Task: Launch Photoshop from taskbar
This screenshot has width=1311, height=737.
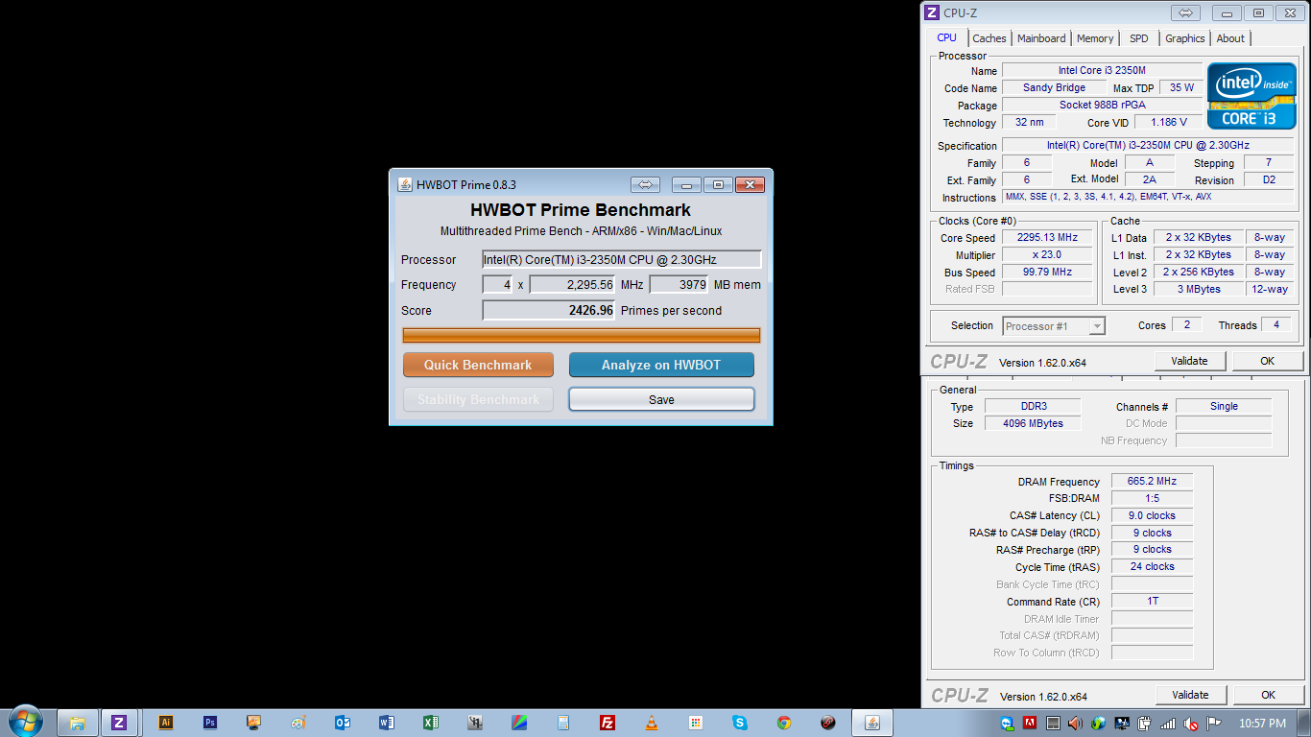Action: (210, 723)
